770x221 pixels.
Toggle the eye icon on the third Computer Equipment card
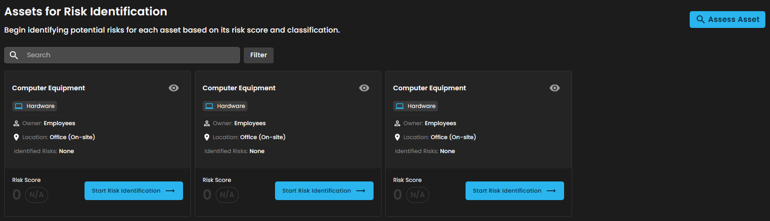(555, 88)
